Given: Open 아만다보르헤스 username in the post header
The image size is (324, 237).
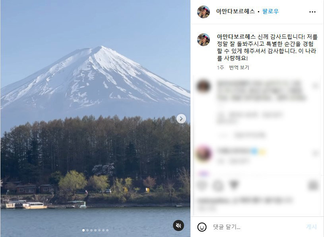Looking at the screenshot, I should click(x=235, y=12).
